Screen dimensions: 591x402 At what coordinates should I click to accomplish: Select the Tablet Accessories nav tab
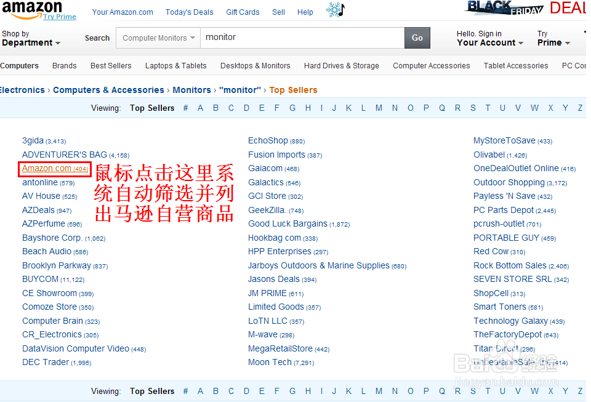(x=516, y=65)
